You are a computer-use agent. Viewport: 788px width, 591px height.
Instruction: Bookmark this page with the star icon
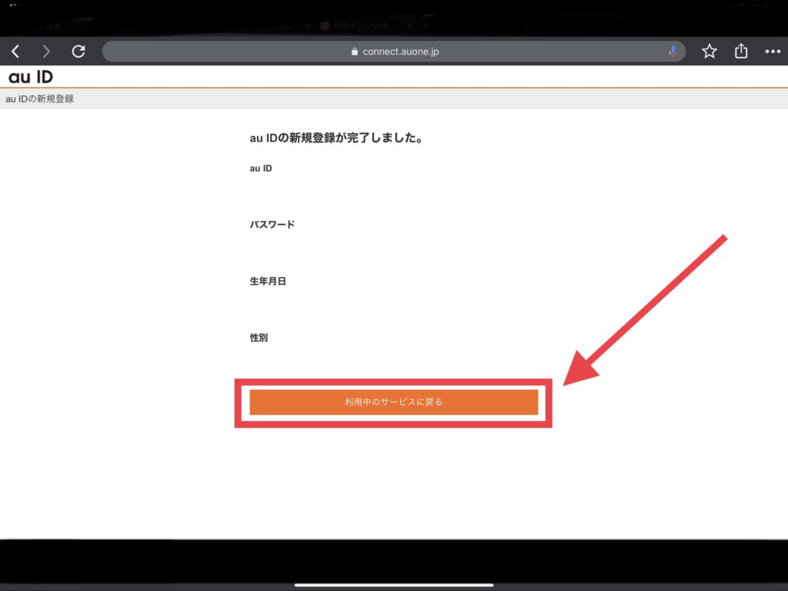[709, 52]
